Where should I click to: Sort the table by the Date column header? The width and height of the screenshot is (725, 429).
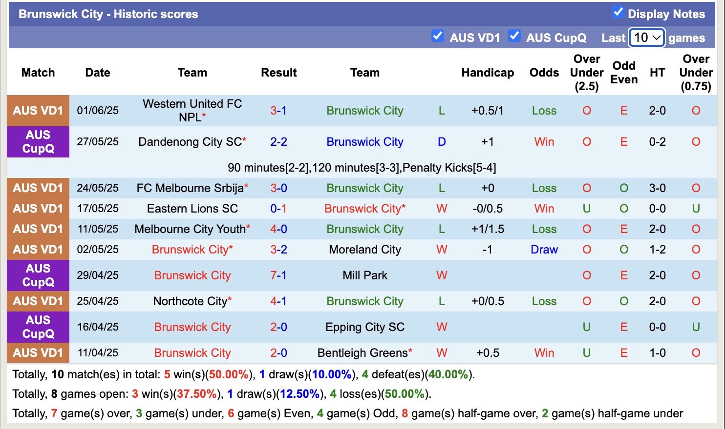[97, 72]
